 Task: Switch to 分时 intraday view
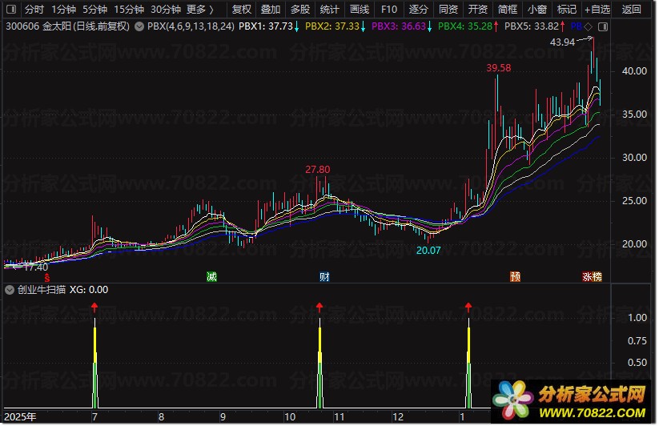click(34, 10)
